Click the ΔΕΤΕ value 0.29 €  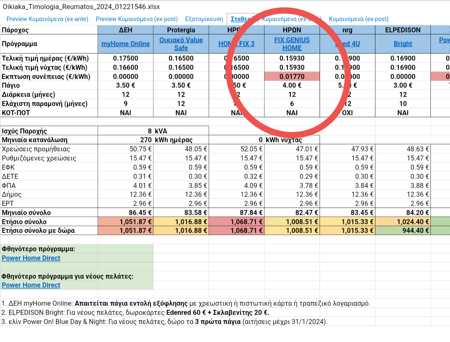click(x=292, y=176)
